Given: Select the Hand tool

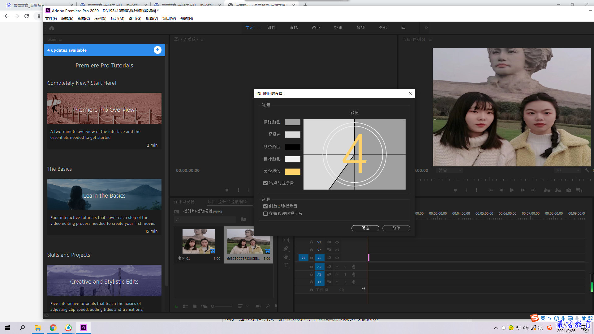Looking at the screenshot, I should point(286,257).
